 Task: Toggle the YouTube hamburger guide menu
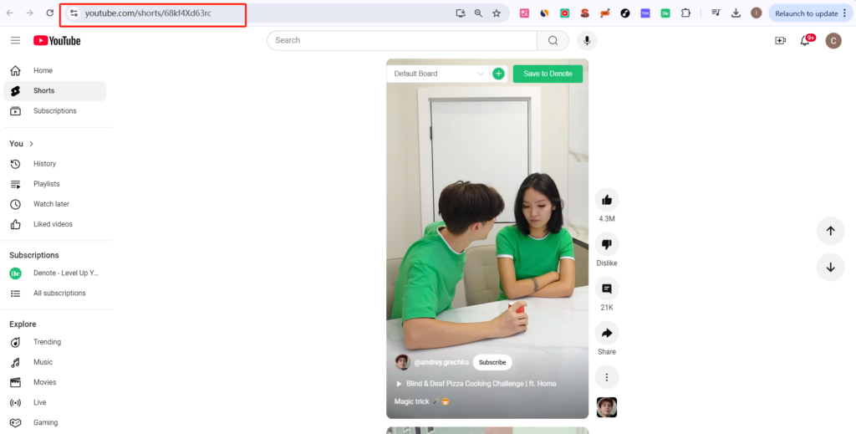coord(15,40)
